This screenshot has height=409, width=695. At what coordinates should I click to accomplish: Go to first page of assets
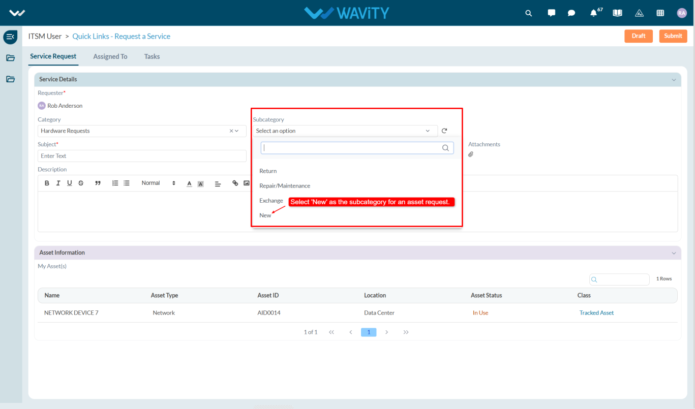(x=331, y=332)
